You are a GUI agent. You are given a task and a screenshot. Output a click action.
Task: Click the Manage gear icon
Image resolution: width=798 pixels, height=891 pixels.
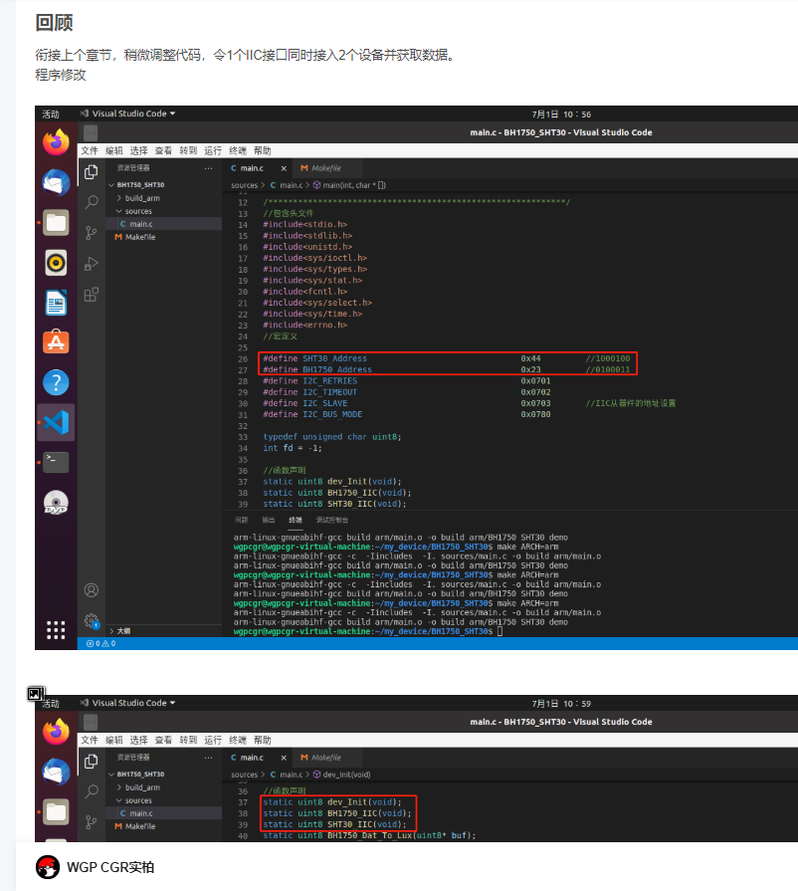[x=91, y=620]
